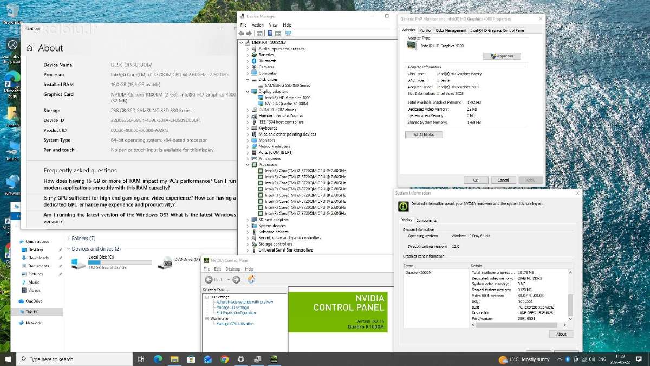Click the Task View taskbar icon
Image resolution: width=650 pixels, height=366 pixels.
pyautogui.click(x=141, y=359)
